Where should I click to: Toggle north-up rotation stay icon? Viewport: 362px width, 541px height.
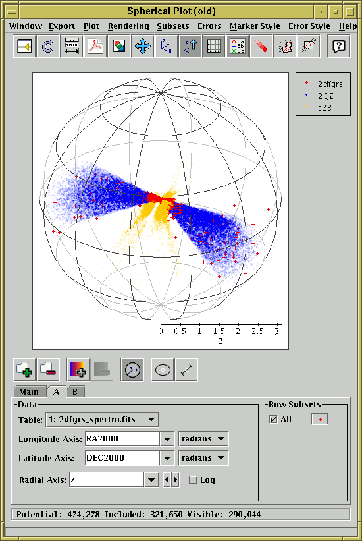[190, 46]
